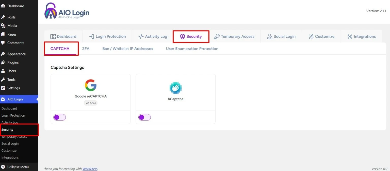Image resolution: width=390 pixels, height=171 pixels.
Task: Click the Temporary Access key icon
Action: click(217, 37)
